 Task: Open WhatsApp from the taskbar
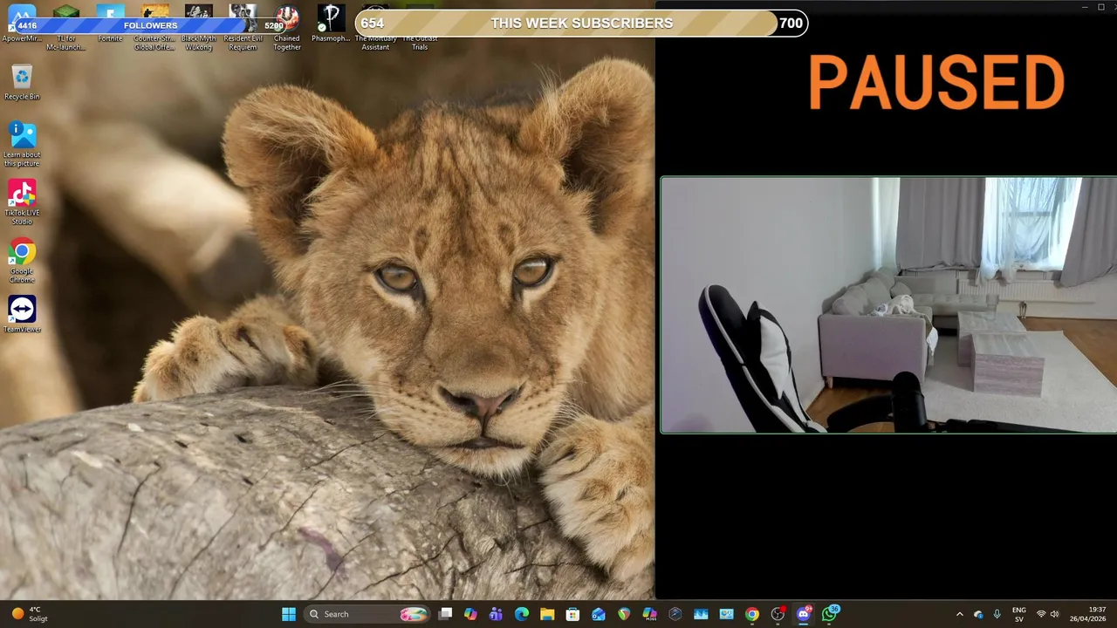tap(830, 614)
